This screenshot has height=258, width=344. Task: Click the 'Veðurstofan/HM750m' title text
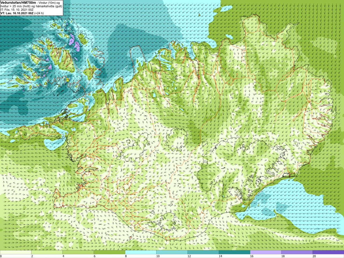[x=18, y=2]
